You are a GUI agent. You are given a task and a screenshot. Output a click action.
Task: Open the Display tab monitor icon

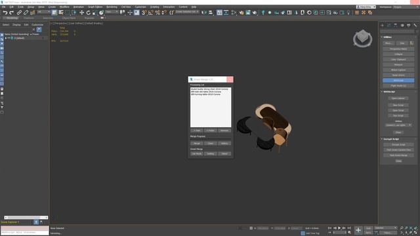point(408,25)
